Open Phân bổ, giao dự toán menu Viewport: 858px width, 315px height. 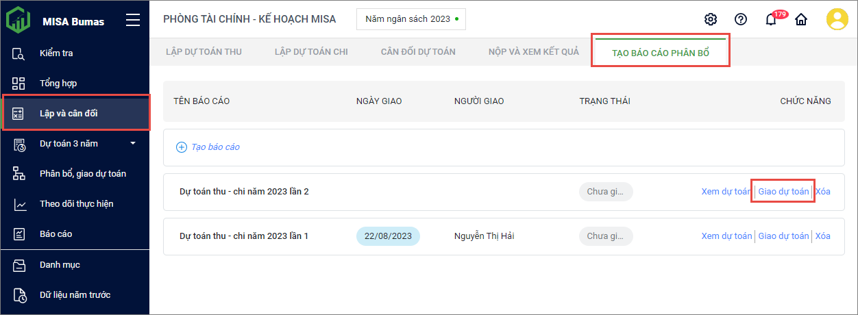(x=82, y=174)
